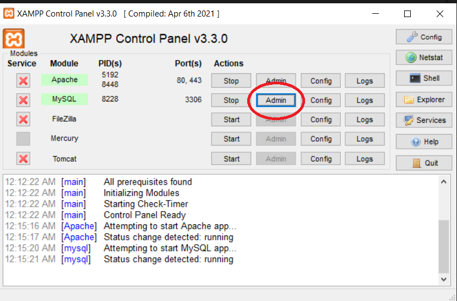The height and width of the screenshot is (301, 457).
Task: View Tomcat Logs
Action: 364,159
